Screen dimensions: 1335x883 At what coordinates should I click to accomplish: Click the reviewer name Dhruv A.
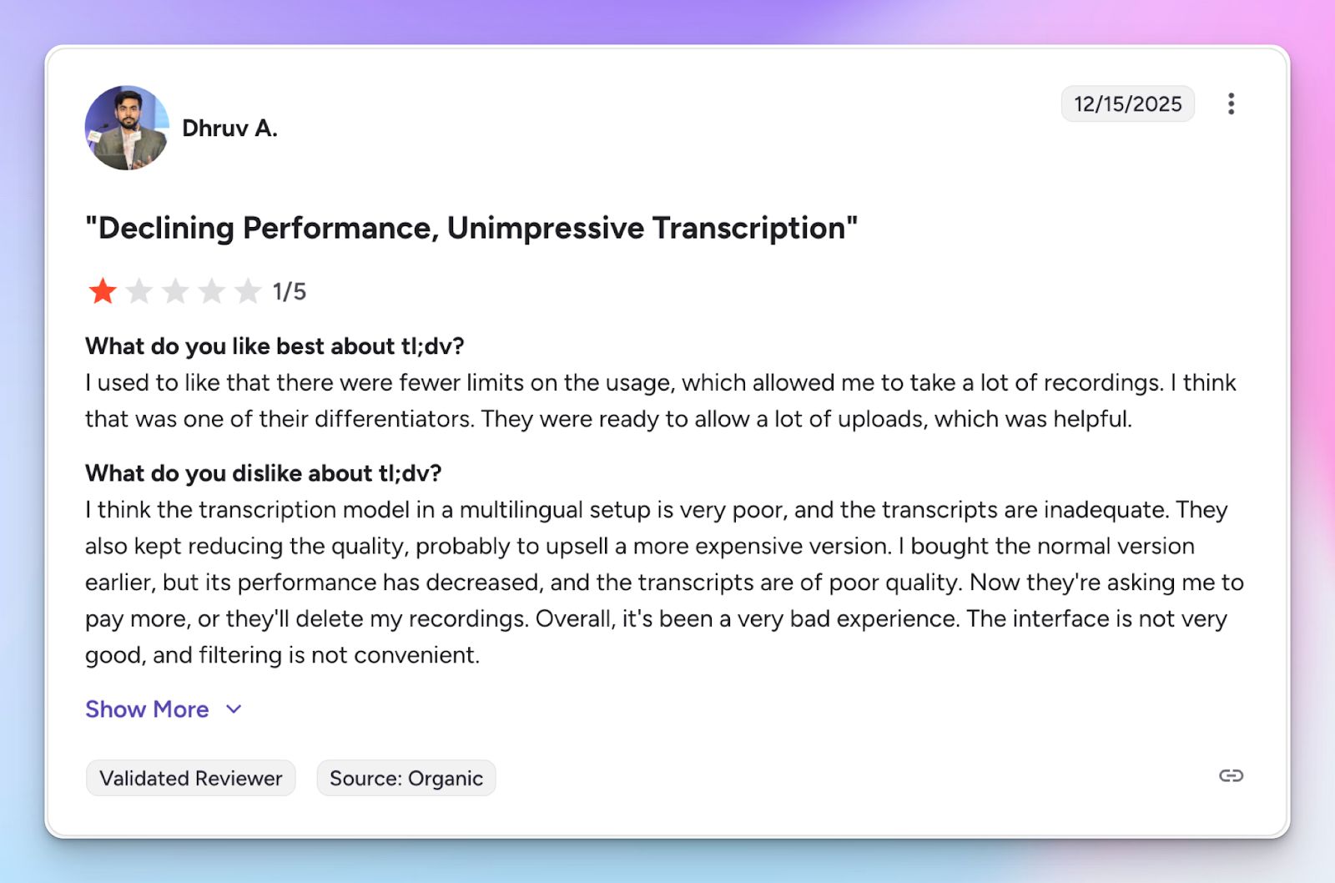(x=231, y=128)
